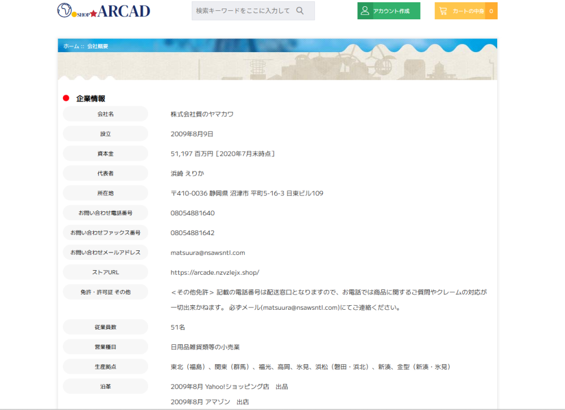
Task: Select history line Yahoo!ショッピング店 出品
Action: click(229, 387)
